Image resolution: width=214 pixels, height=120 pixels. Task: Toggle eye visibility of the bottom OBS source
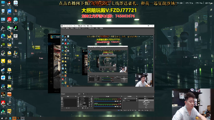[89, 106]
